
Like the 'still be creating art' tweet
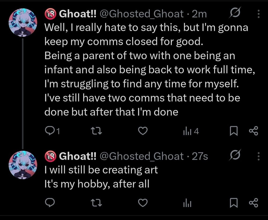pos(143,203)
